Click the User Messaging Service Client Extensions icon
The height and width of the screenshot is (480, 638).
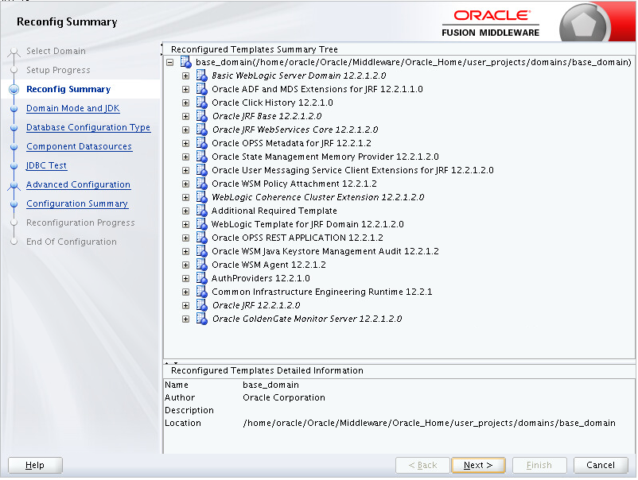coord(202,170)
